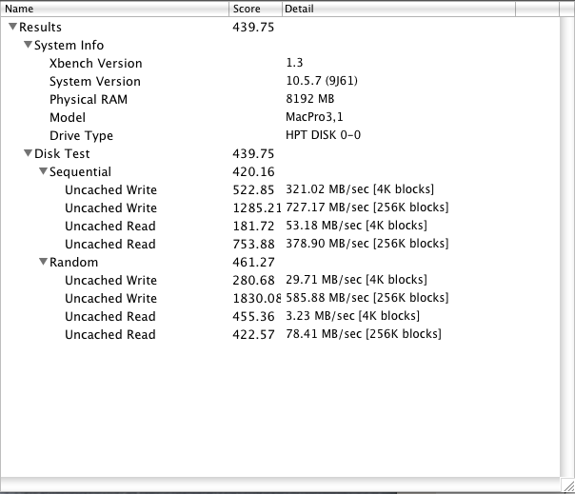Select the System Info row

pos(280,45)
